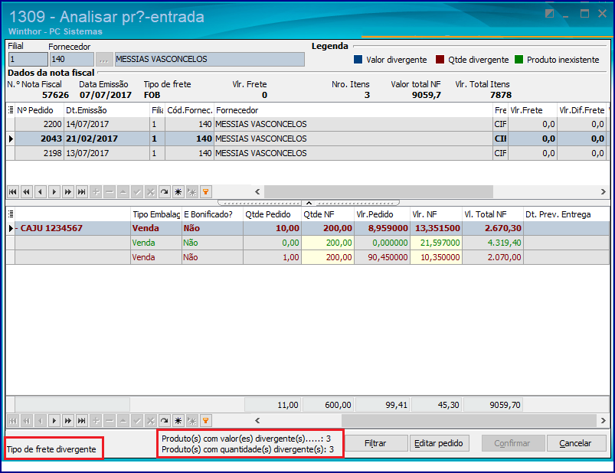Click X cancel-edit icon in orders grid navigator
Viewport: 615px width, 473px height.
tap(151, 191)
